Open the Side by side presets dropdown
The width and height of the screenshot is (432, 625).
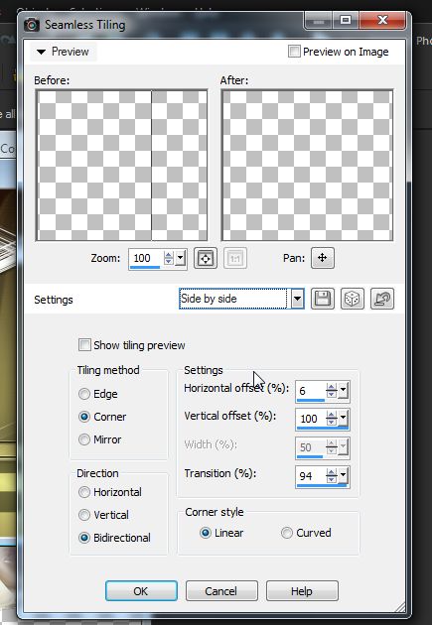[x=297, y=299]
